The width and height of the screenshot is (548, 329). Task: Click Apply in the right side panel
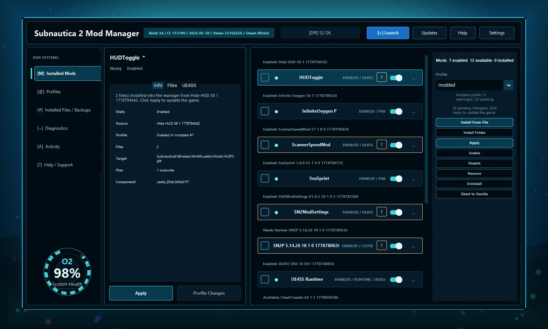pyautogui.click(x=475, y=143)
